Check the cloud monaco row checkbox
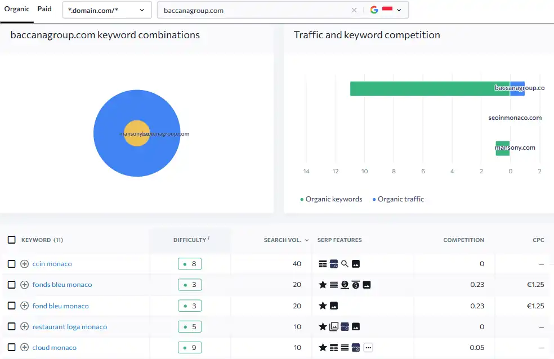554x359 pixels. point(12,347)
